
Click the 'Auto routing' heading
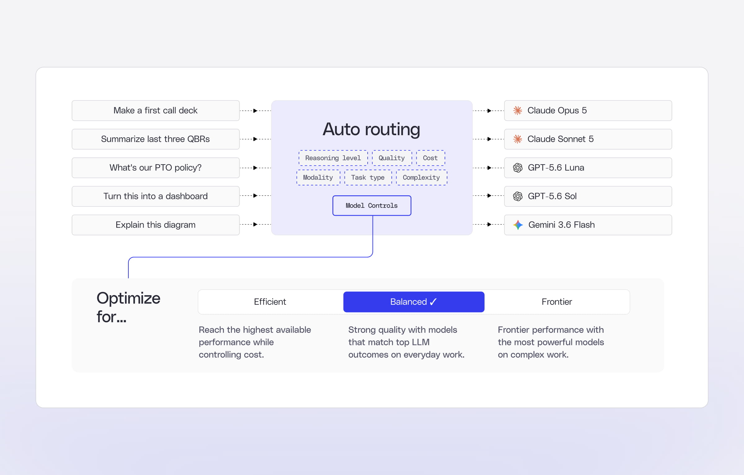pos(371,129)
